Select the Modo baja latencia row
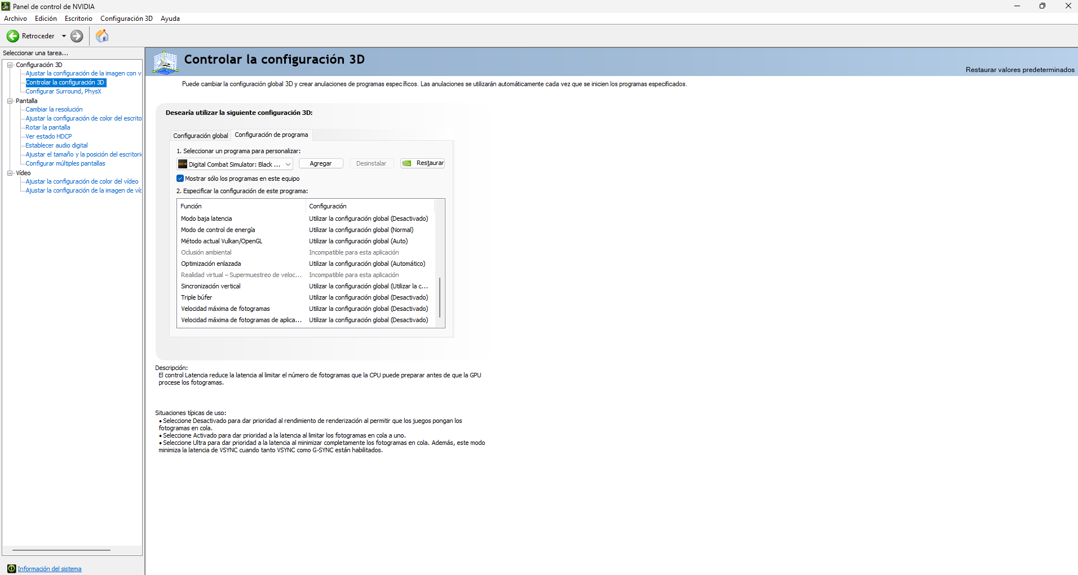 coord(306,219)
